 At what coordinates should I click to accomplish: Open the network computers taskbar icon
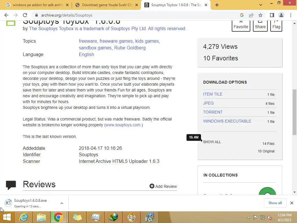[150, 217]
